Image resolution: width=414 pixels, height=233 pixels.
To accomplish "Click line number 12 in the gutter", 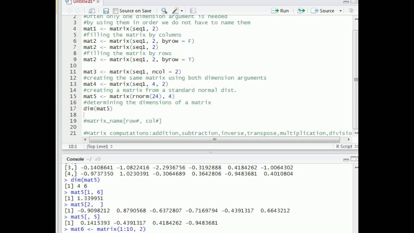I will (73, 78).
